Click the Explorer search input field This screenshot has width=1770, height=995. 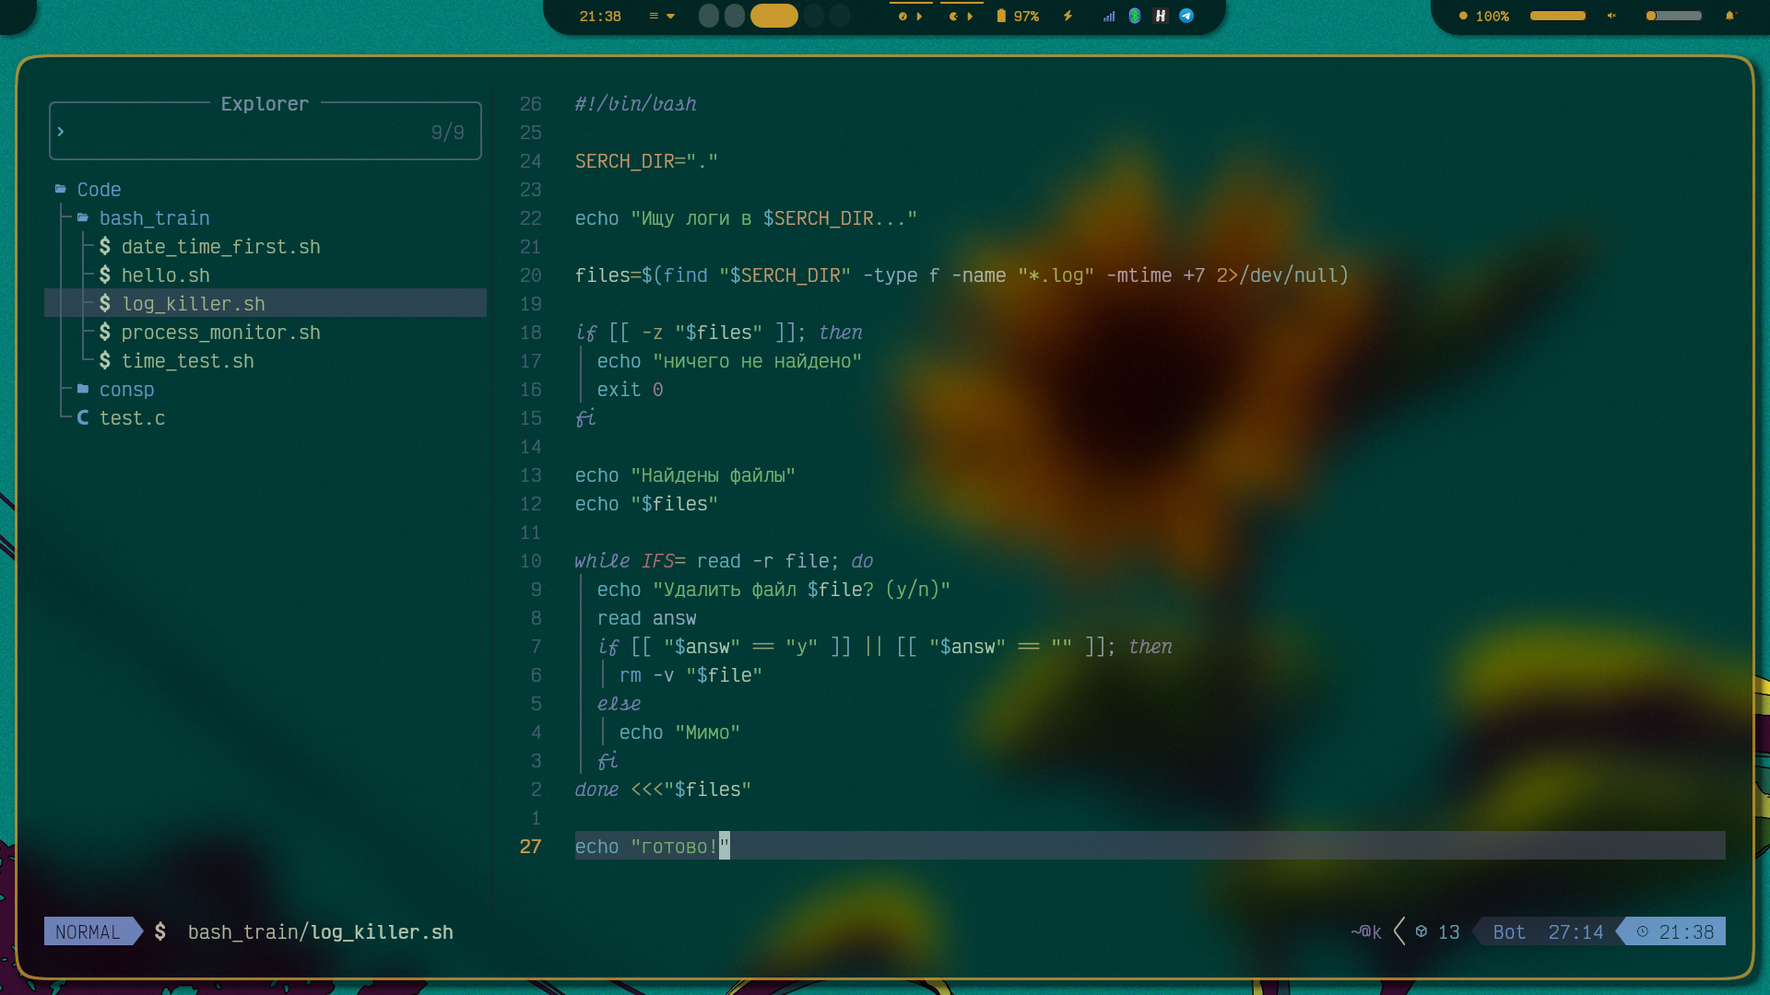point(265,132)
